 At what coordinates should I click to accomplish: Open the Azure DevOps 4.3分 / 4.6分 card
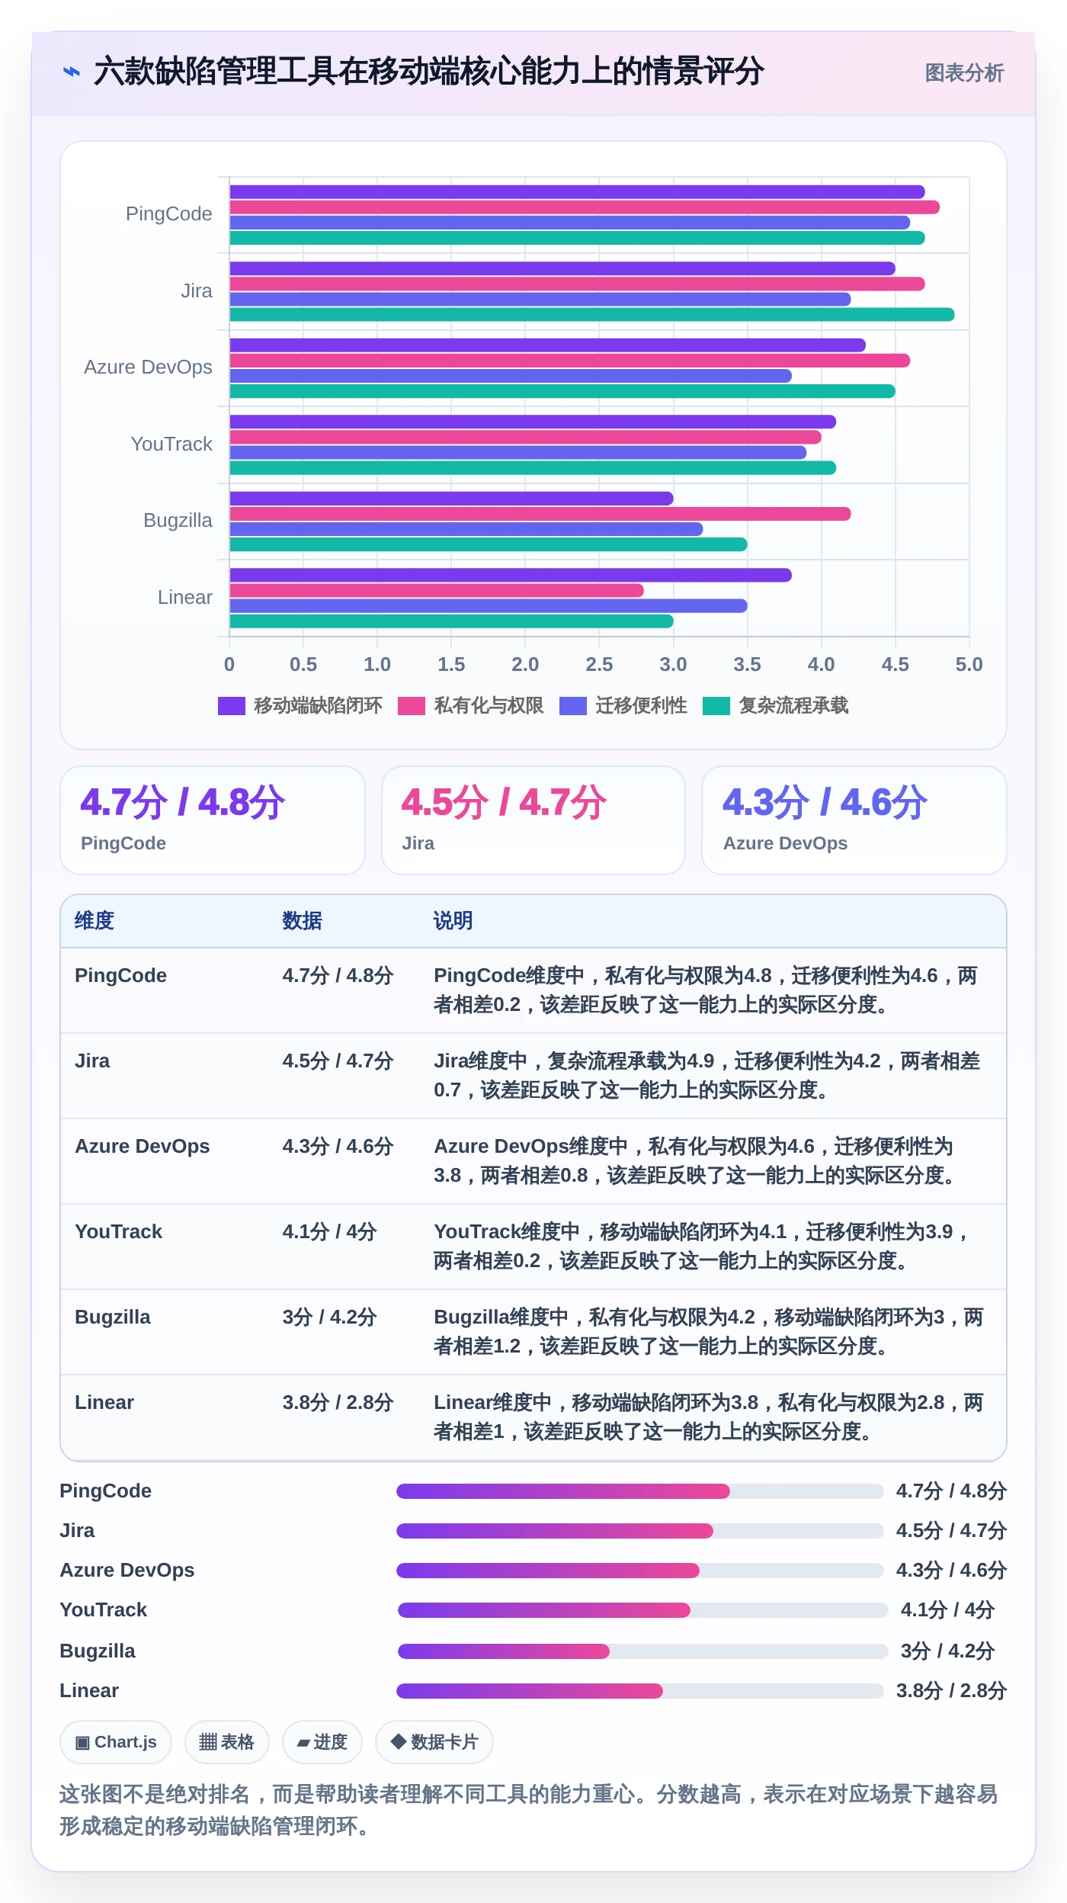click(x=854, y=820)
